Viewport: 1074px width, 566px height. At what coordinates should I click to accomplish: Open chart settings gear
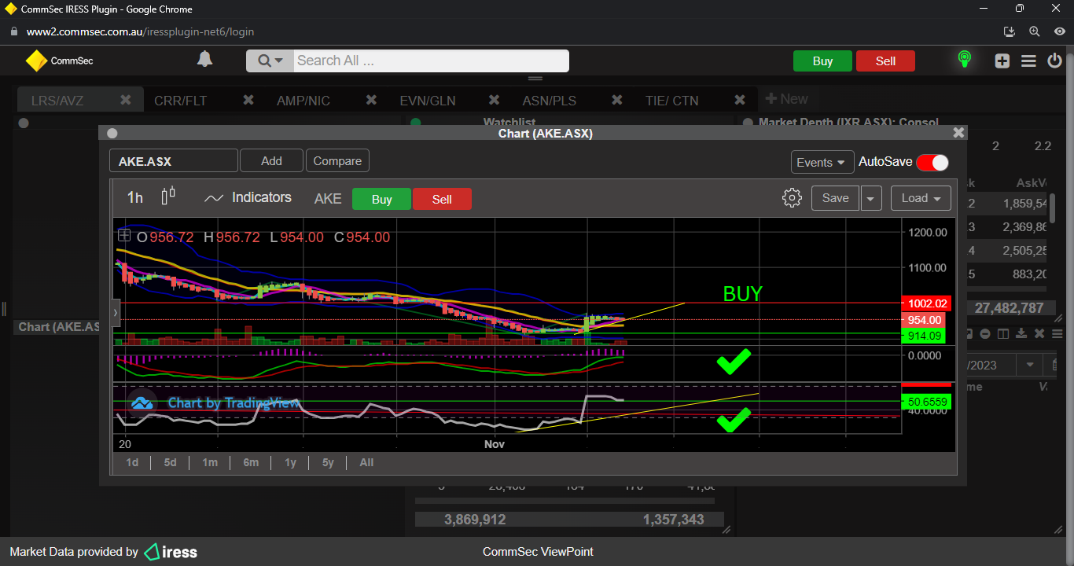[792, 198]
